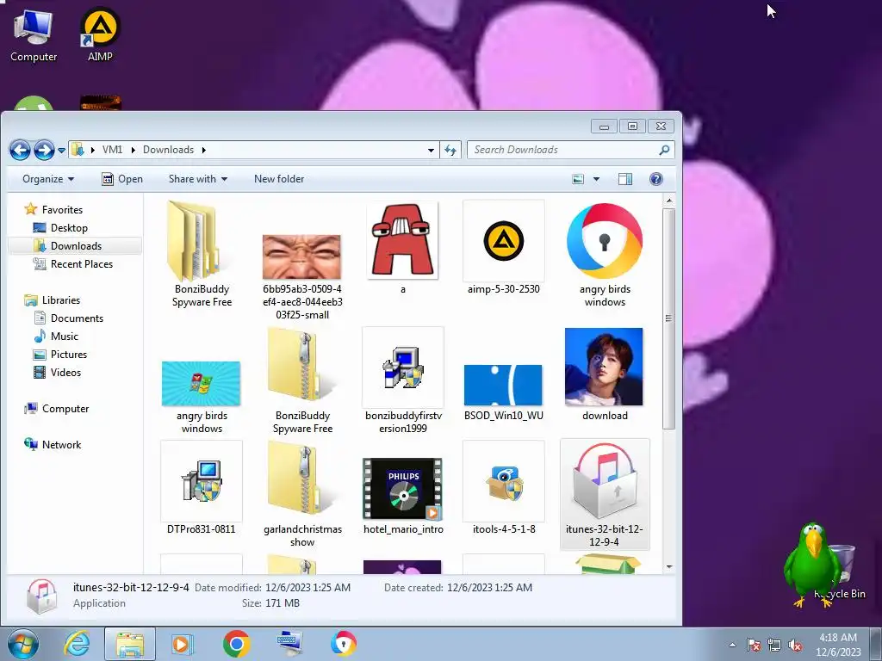Refresh the Downloads folder
882x661 pixels.
click(450, 150)
